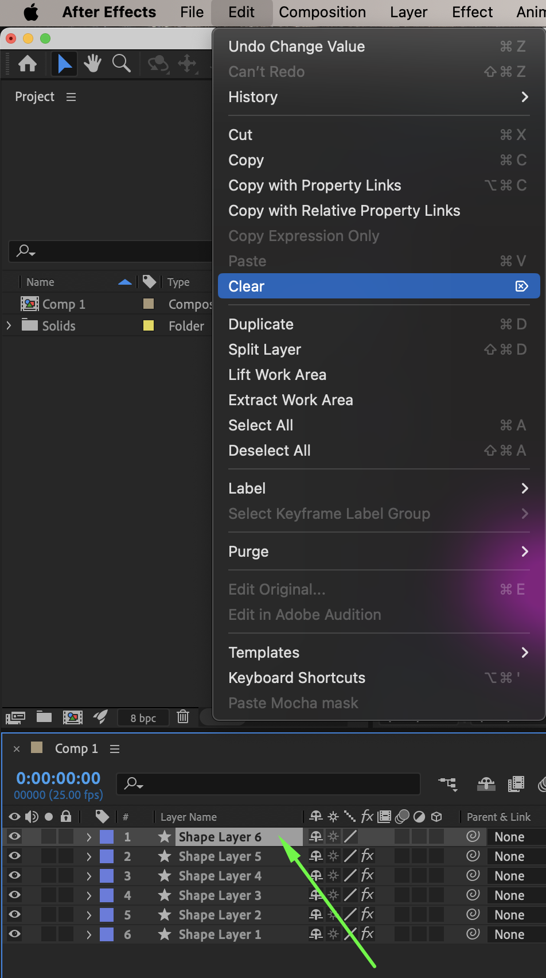Choose Duplicate from the Edit menu
The height and width of the screenshot is (978, 546).
click(x=379, y=324)
